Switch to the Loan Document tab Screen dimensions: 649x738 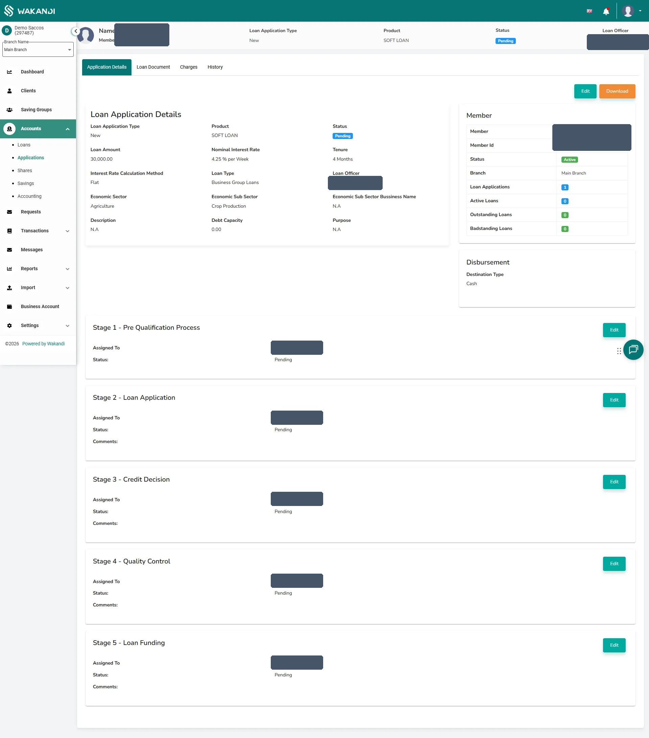pos(153,67)
